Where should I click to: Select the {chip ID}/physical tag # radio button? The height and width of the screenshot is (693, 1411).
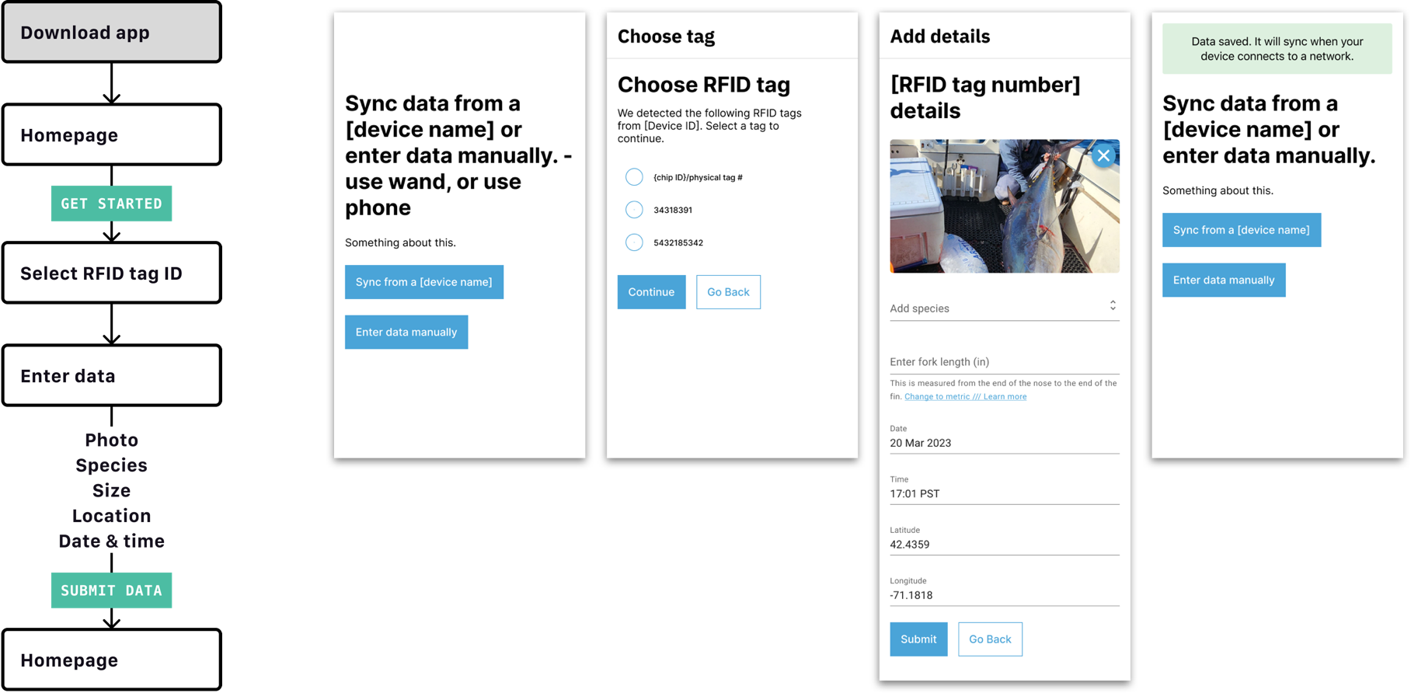pos(634,177)
